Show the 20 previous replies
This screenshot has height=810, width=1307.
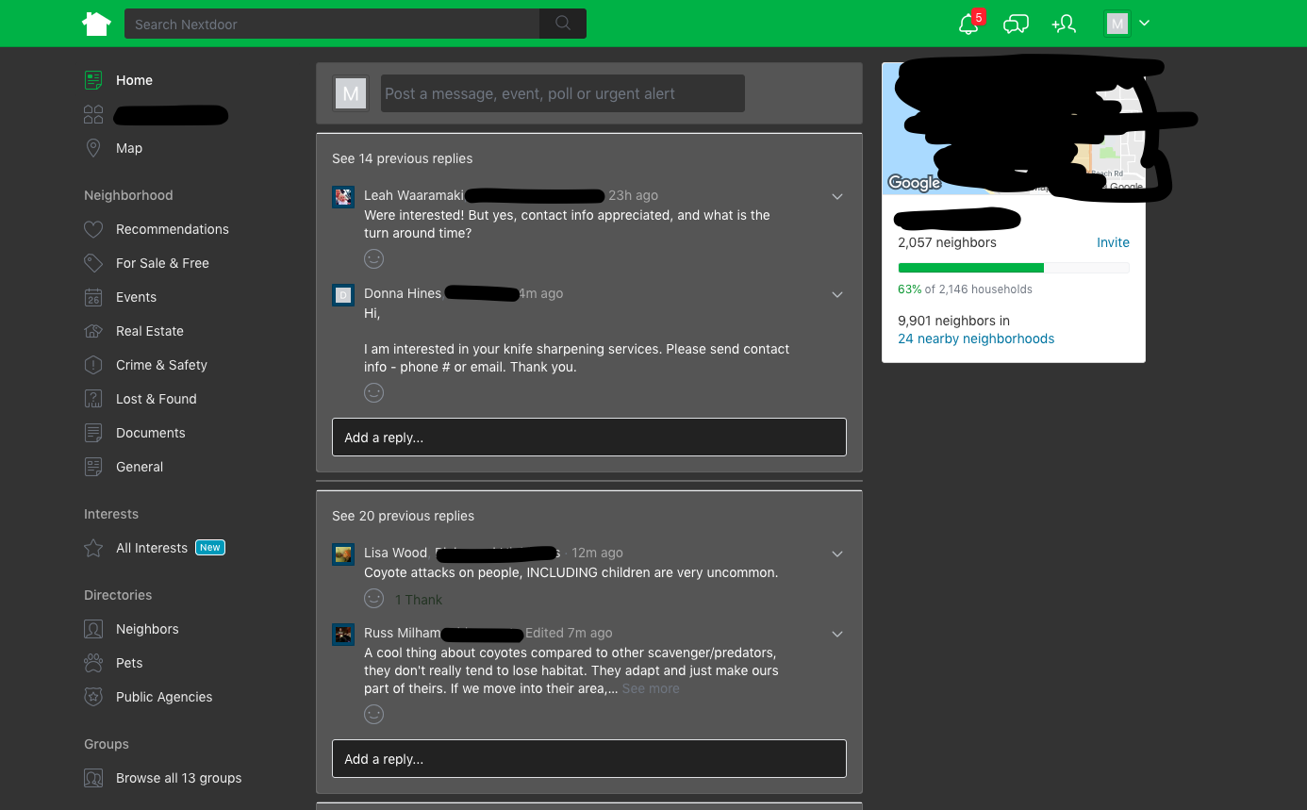(403, 516)
